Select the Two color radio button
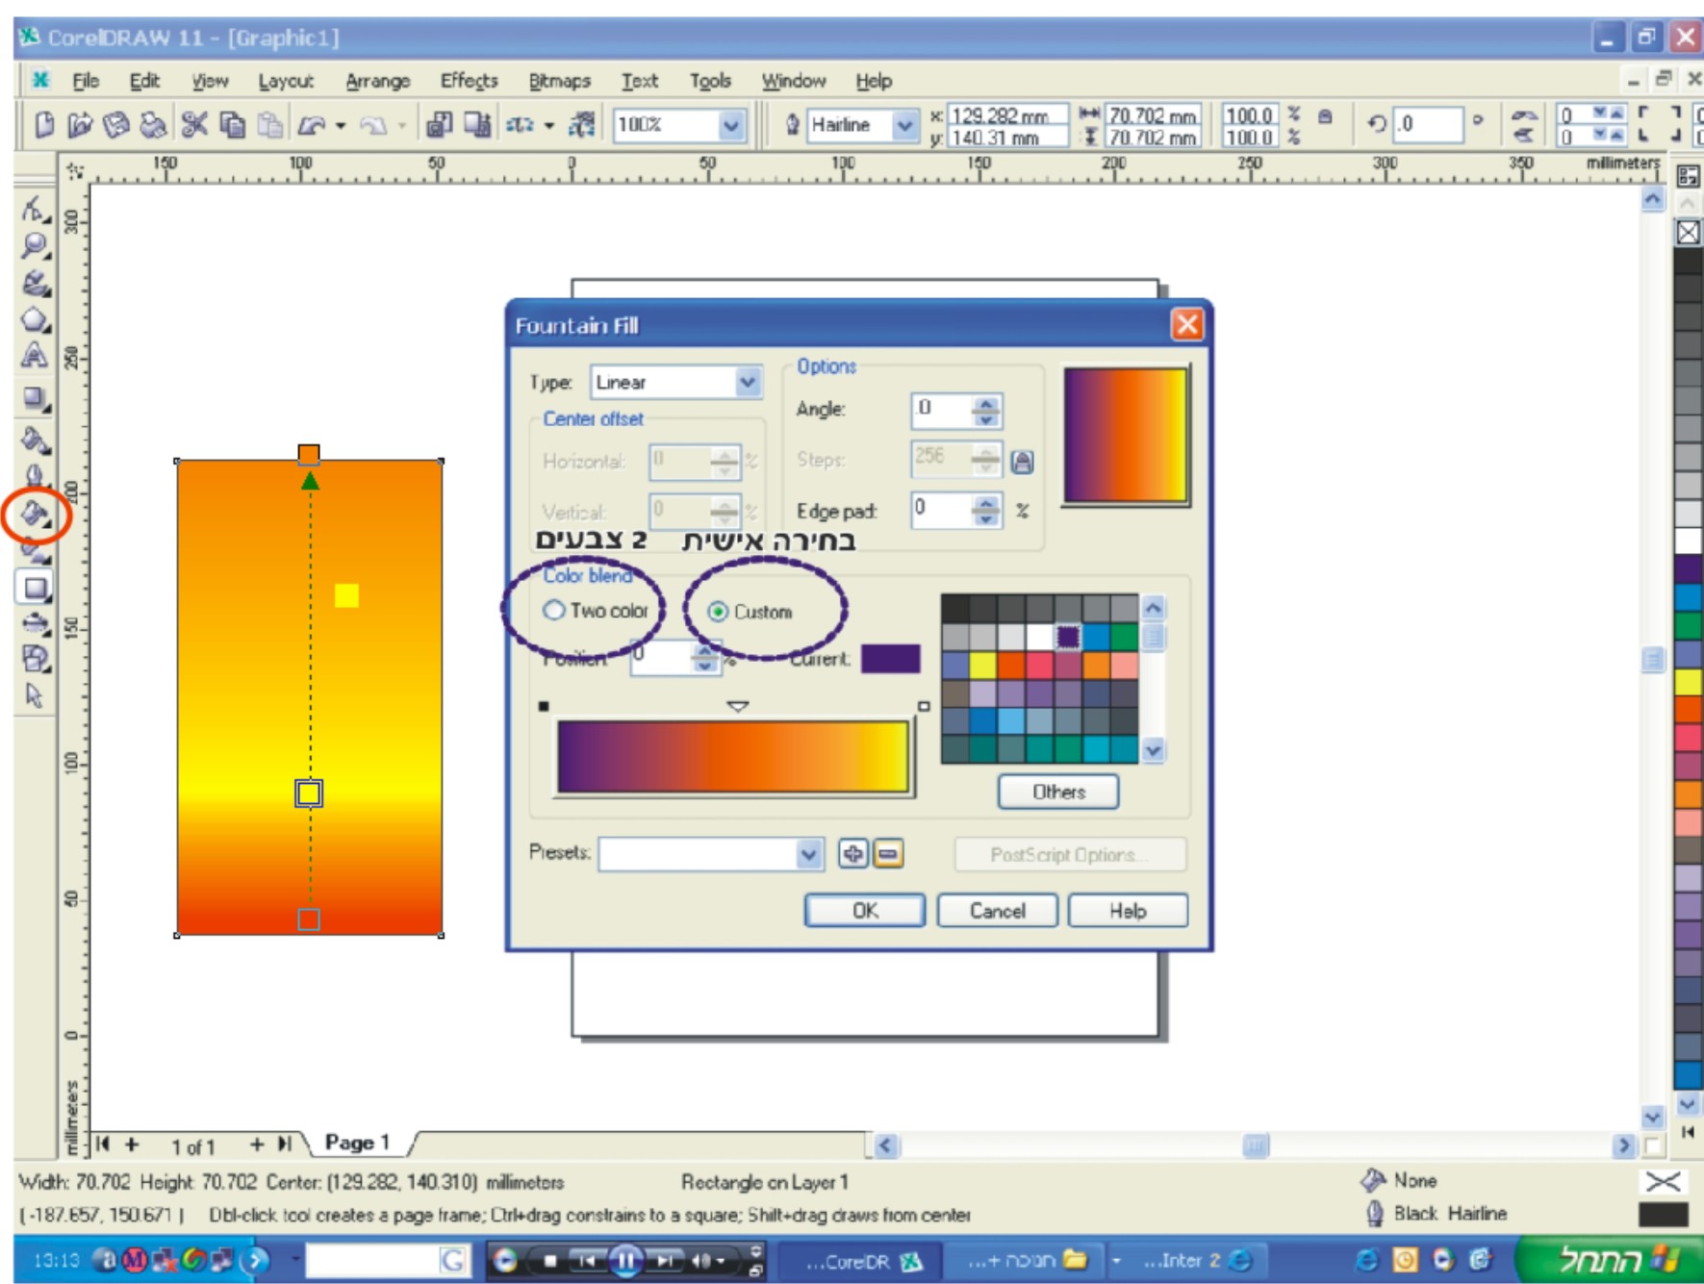The height and width of the screenshot is (1284, 1704). pyautogui.click(x=553, y=610)
